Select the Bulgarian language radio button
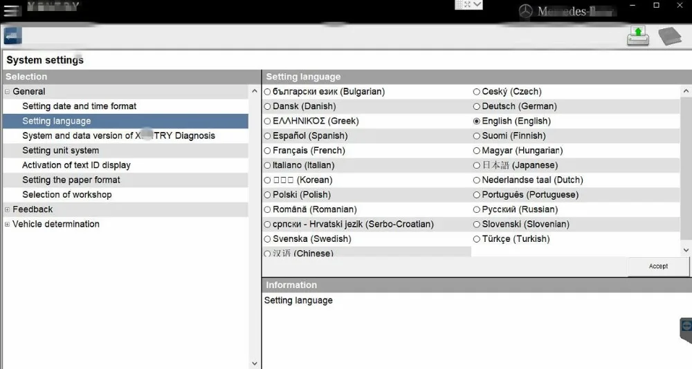 pyautogui.click(x=267, y=92)
